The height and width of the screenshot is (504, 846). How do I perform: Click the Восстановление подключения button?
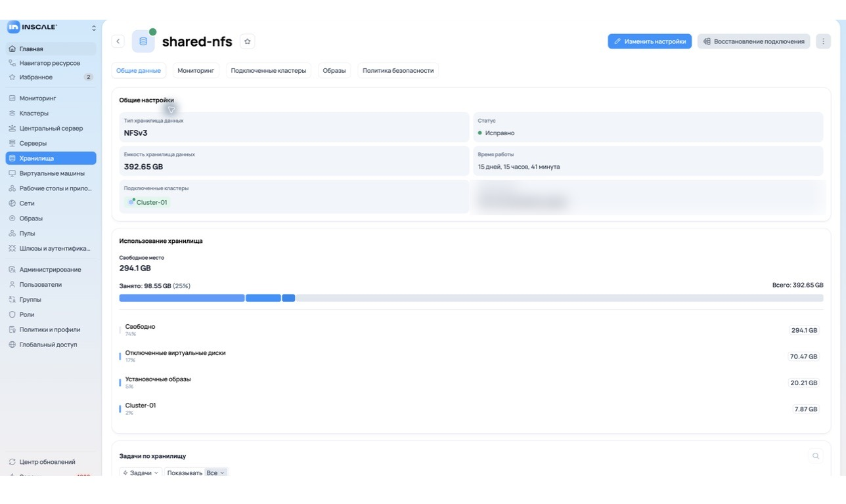pos(753,41)
